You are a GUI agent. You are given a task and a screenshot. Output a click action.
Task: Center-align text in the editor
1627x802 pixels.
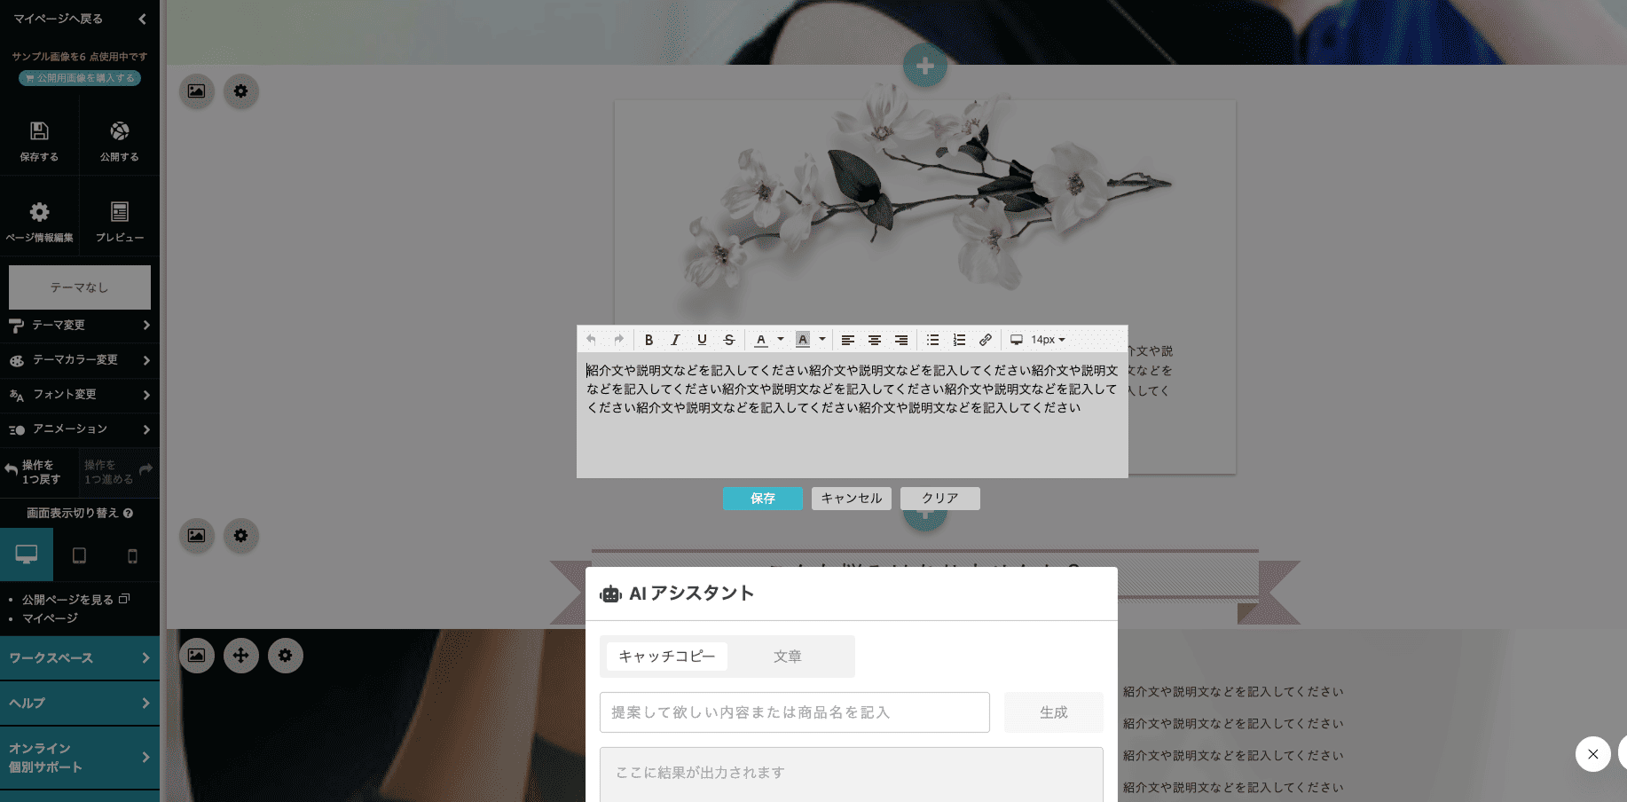pos(875,340)
